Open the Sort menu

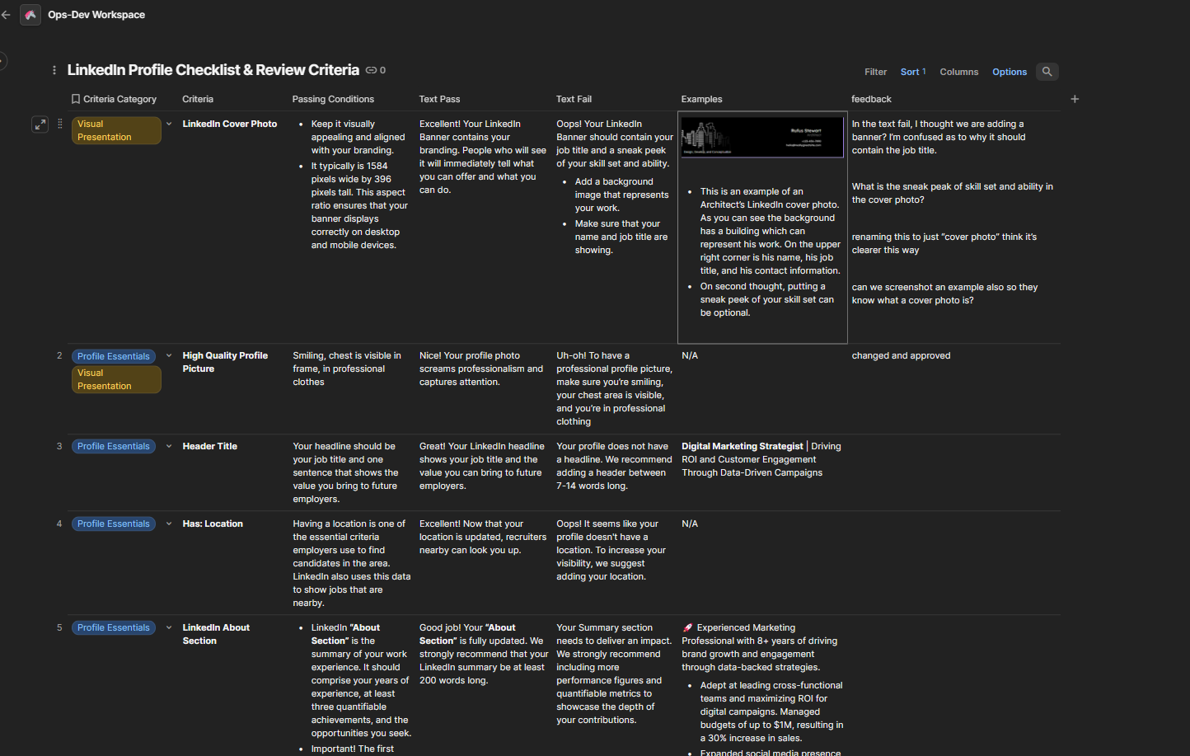click(x=912, y=72)
